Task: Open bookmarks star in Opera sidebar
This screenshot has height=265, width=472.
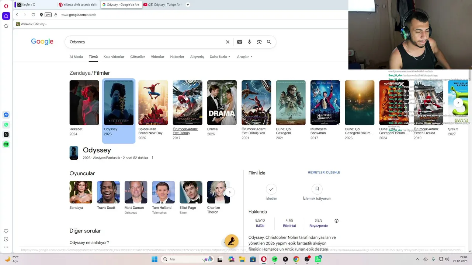Action: click(6, 26)
